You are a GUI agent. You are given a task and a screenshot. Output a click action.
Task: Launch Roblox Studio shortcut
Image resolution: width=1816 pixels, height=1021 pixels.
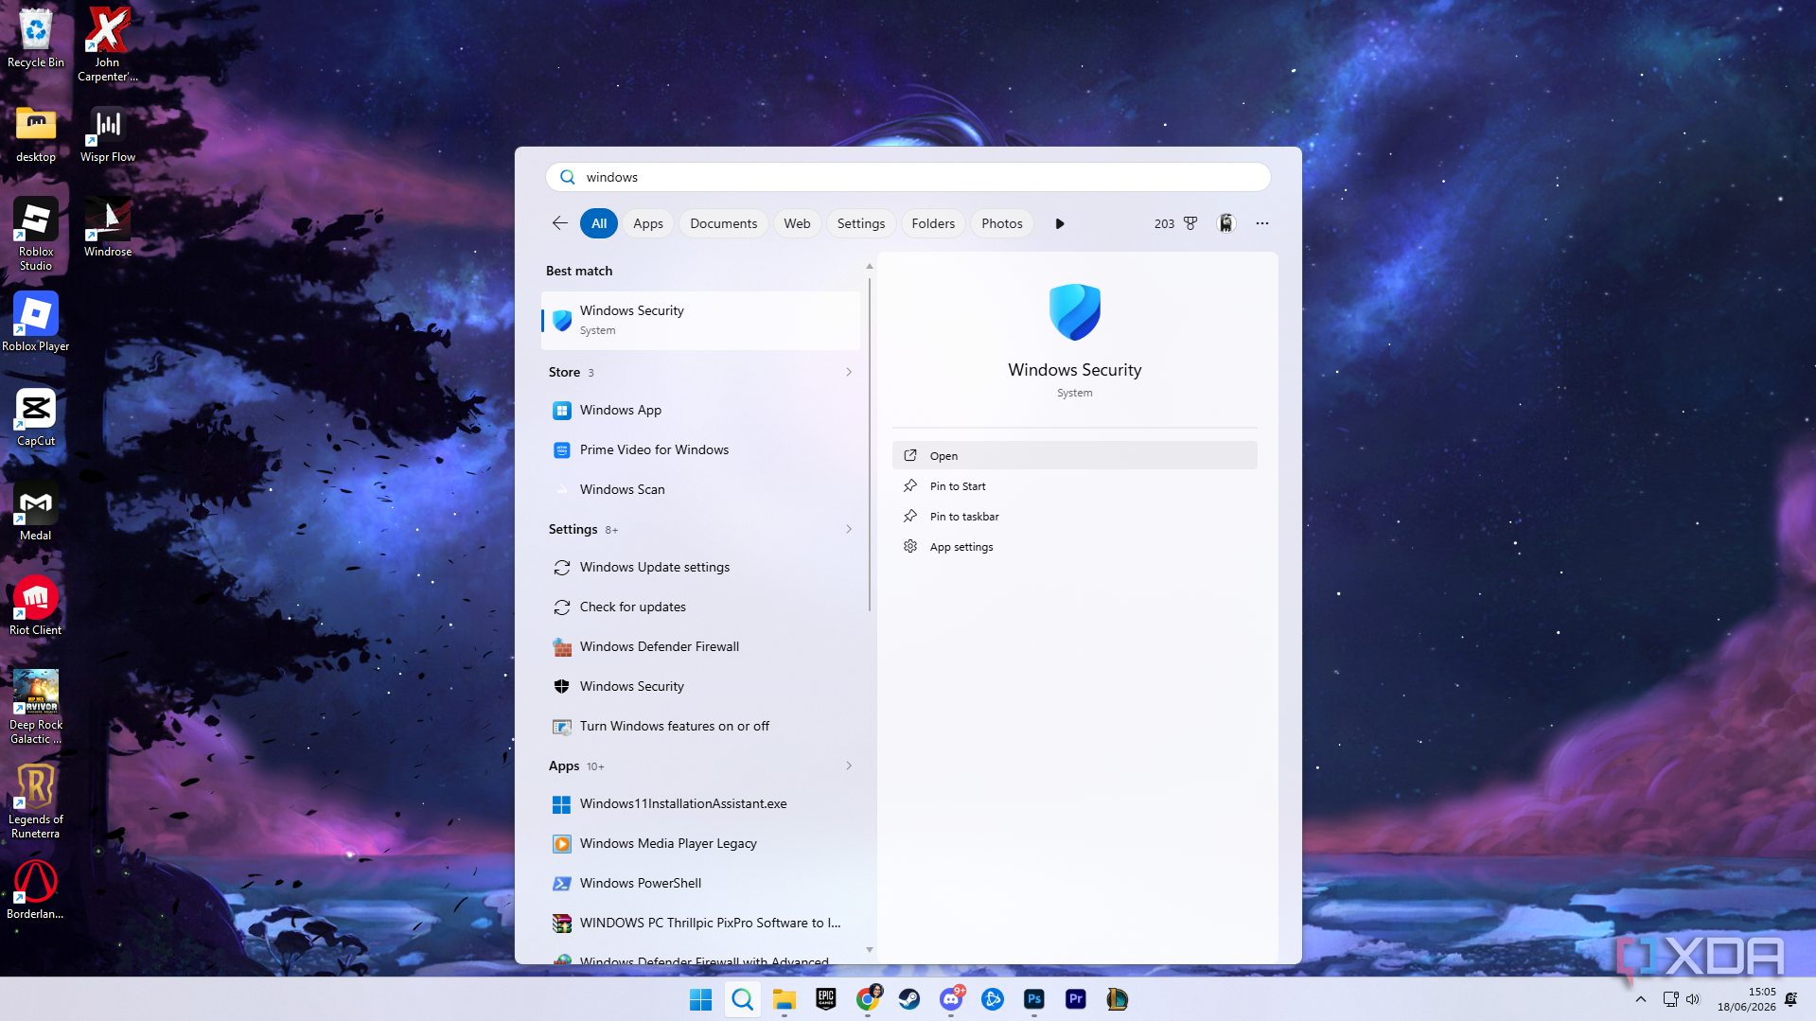click(36, 234)
